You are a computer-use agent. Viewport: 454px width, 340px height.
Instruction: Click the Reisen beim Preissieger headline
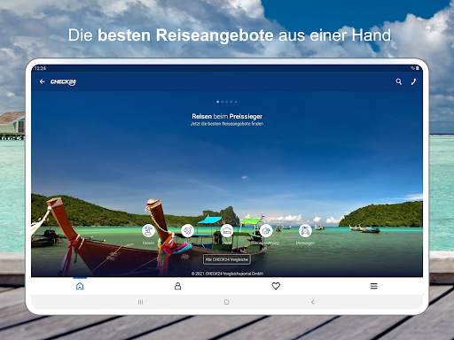coord(227,116)
